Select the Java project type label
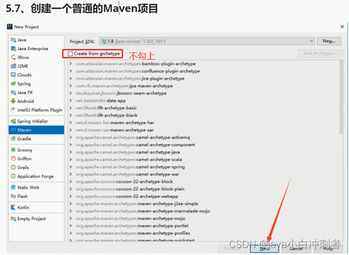 (22, 40)
